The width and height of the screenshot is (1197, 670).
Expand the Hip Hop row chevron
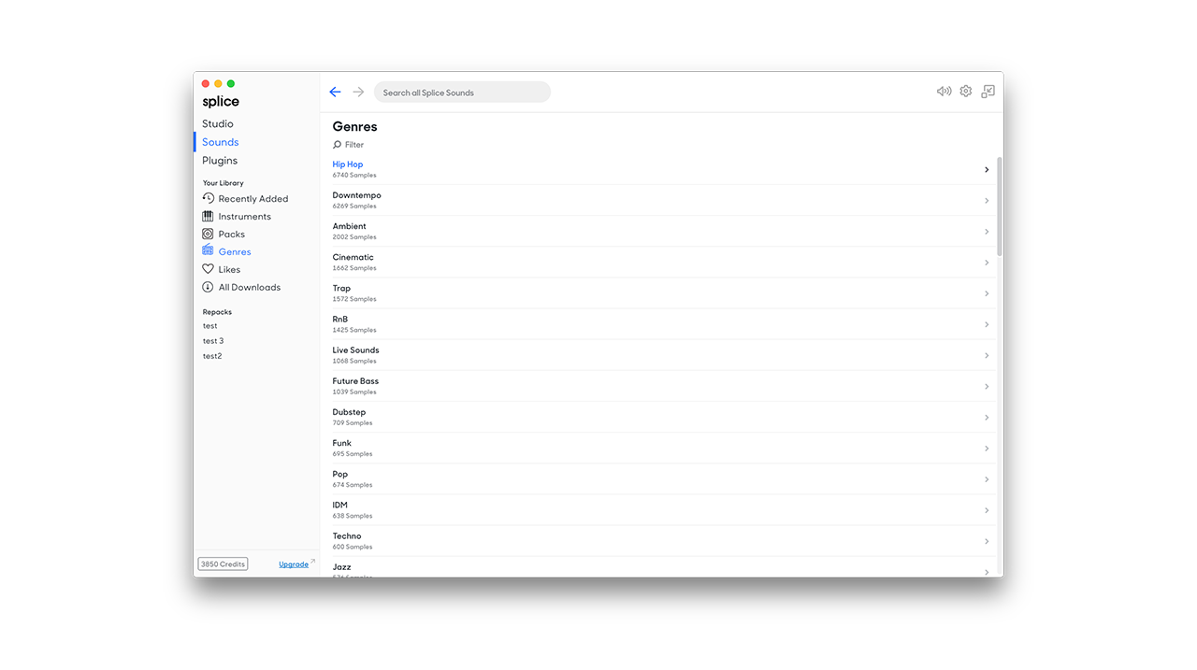point(987,170)
